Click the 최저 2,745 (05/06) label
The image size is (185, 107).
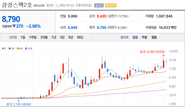(x=19, y=104)
